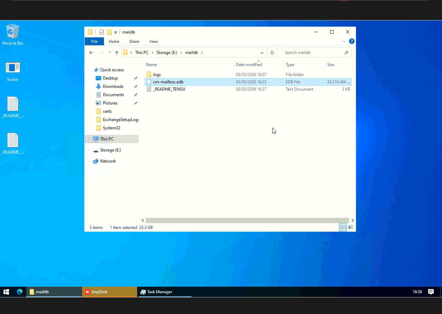Launch Microsoft Edge from the taskbar
The width and height of the screenshot is (442, 314).
click(x=20, y=292)
